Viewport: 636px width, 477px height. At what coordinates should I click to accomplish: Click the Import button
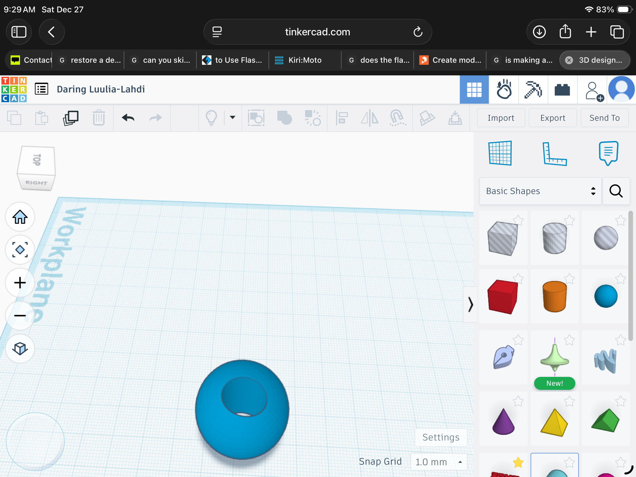pyautogui.click(x=501, y=118)
